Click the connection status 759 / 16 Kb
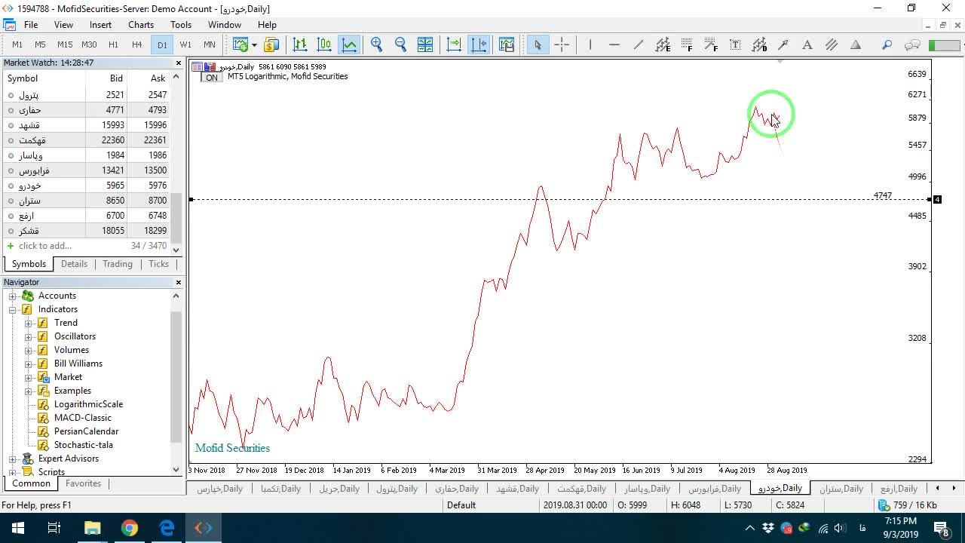 coord(908,505)
